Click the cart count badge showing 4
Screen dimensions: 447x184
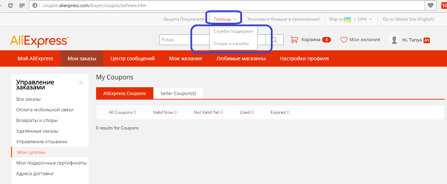click(326, 40)
